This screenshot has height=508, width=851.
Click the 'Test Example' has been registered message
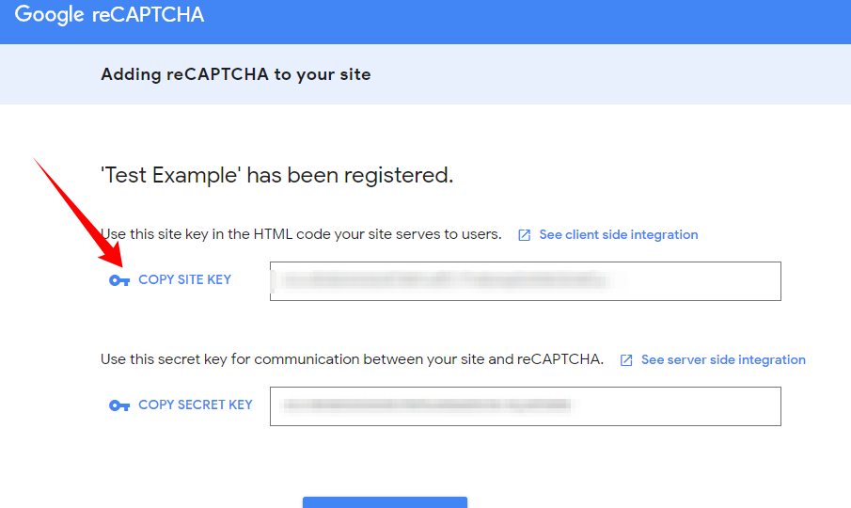[276, 175]
